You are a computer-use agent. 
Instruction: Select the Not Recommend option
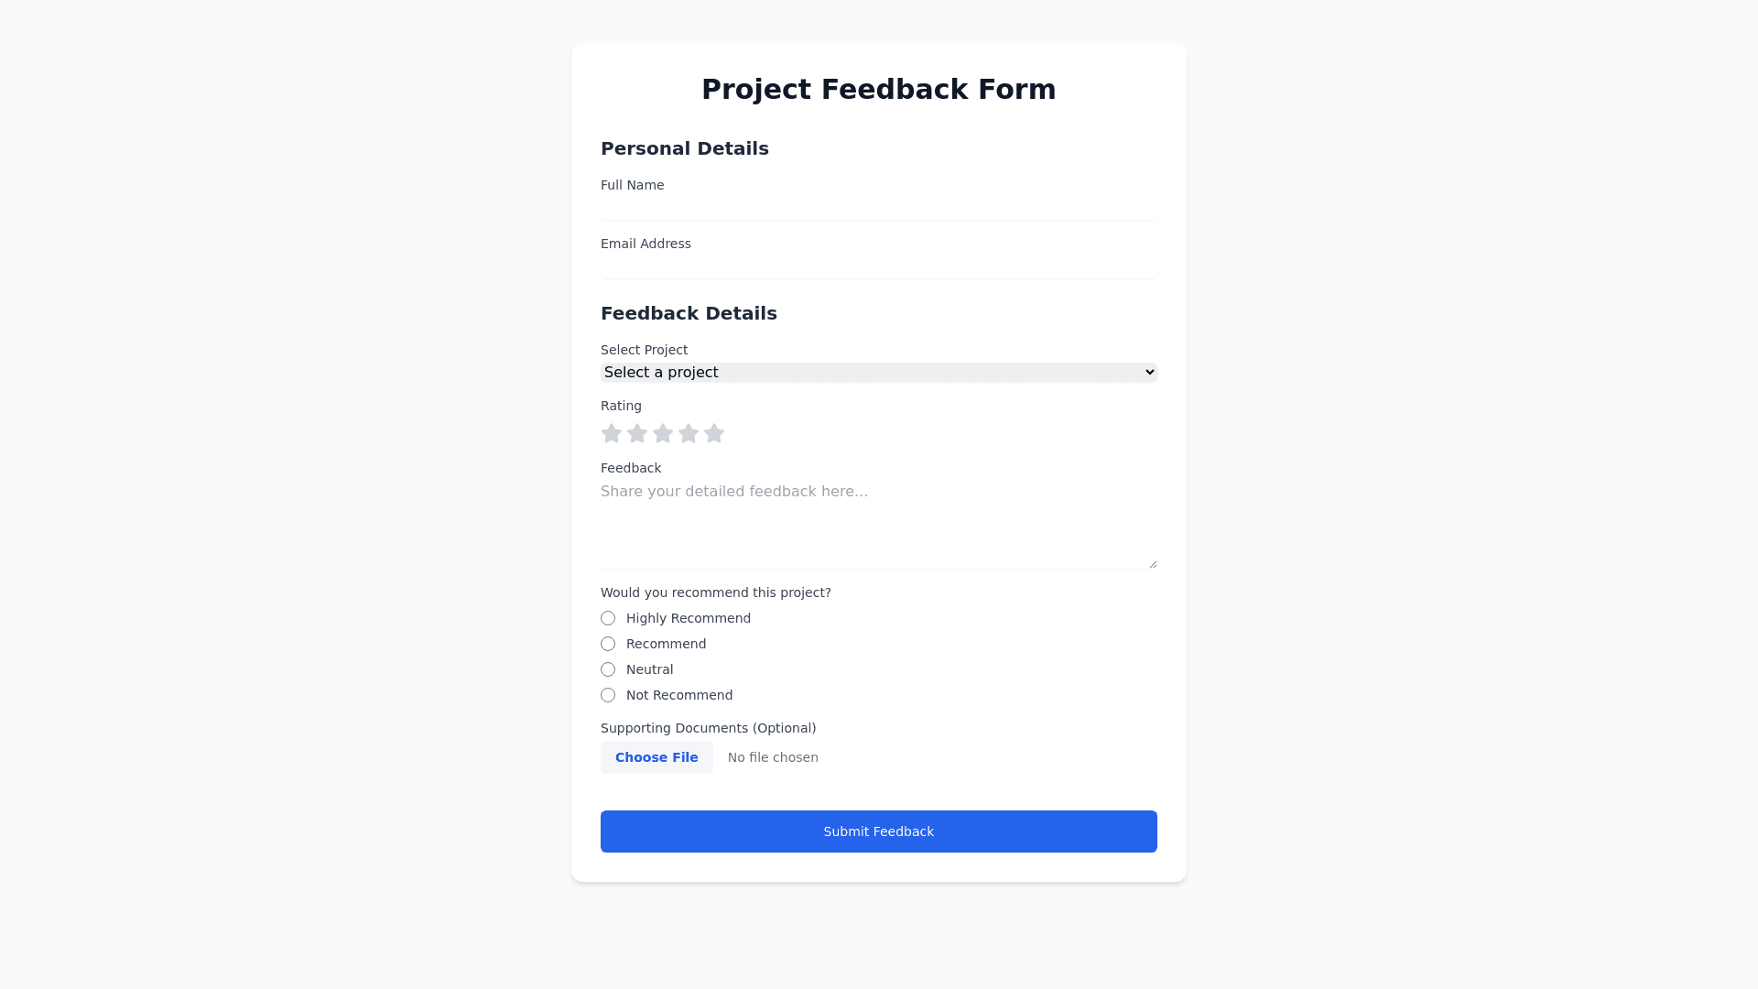tap(608, 695)
